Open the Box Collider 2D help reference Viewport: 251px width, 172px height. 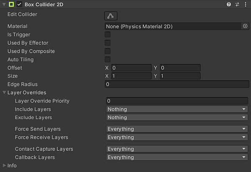229,4
